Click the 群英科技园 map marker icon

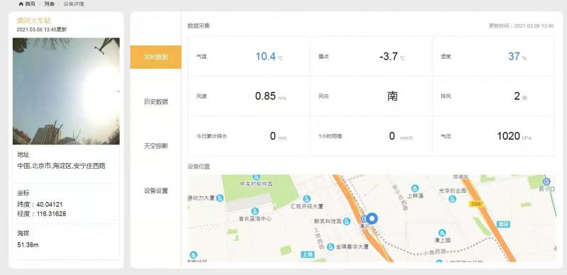pyautogui.click(x=347, y=221)
